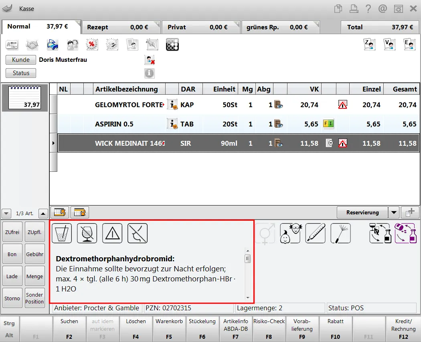Click the crossed-out wine glass alcohol icon
This screenshot has width=421, height=342.
(87, 233)
